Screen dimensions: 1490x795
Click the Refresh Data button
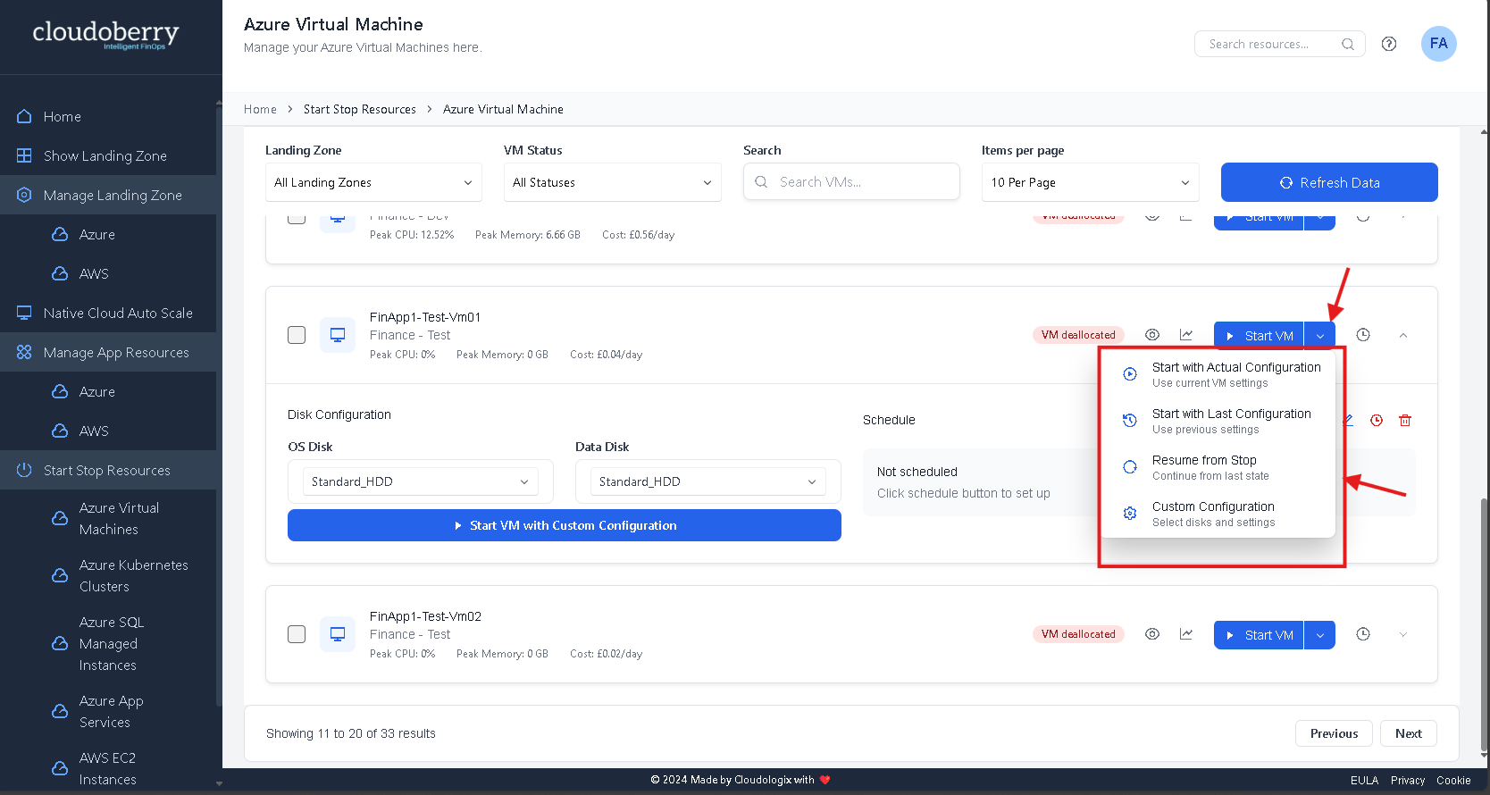(1329, 182)
